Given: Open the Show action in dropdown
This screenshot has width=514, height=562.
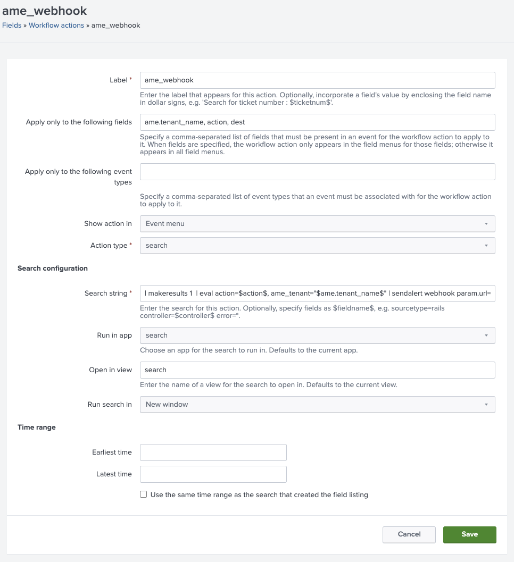Looking at the screenshot, I should tap(317, 224).
